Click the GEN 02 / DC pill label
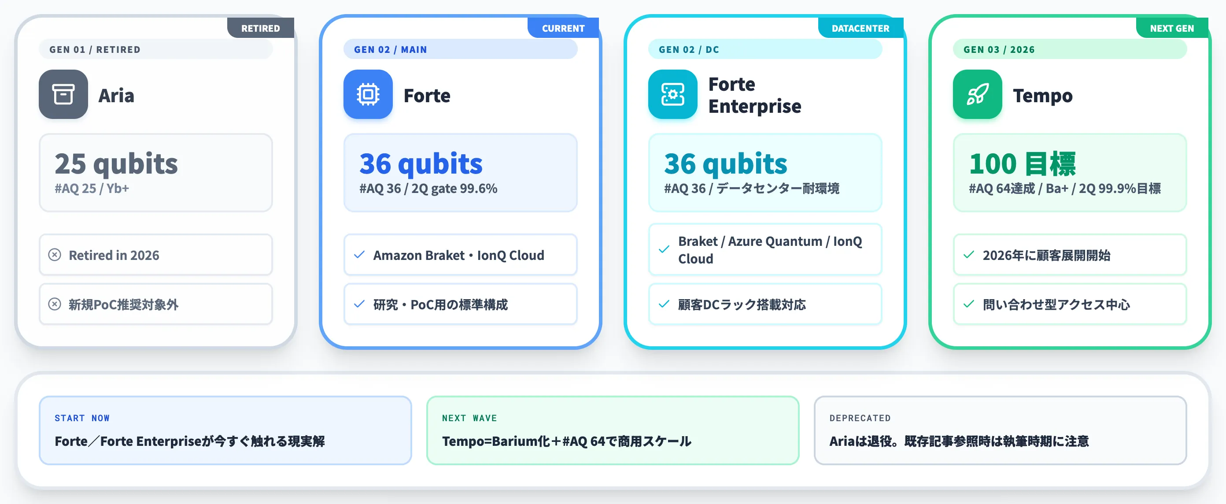 point(765,49)
